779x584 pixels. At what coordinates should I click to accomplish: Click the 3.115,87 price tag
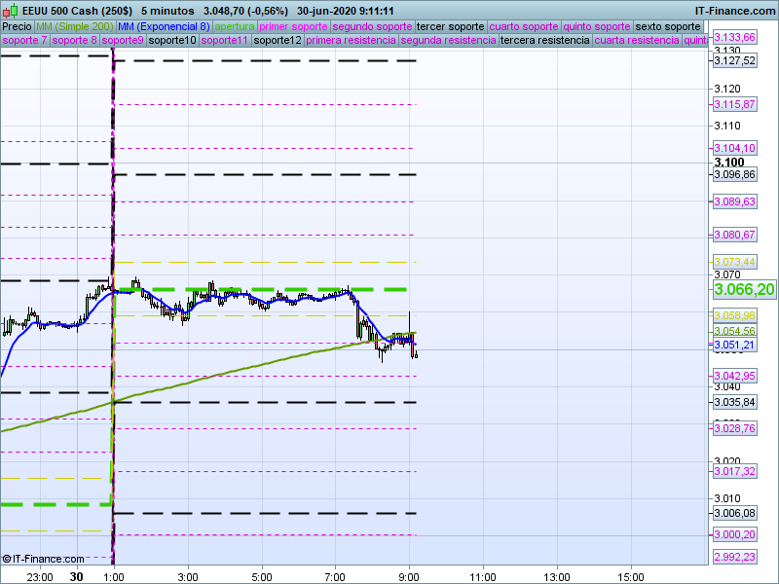pyautogui.click(x=735, y=104)
